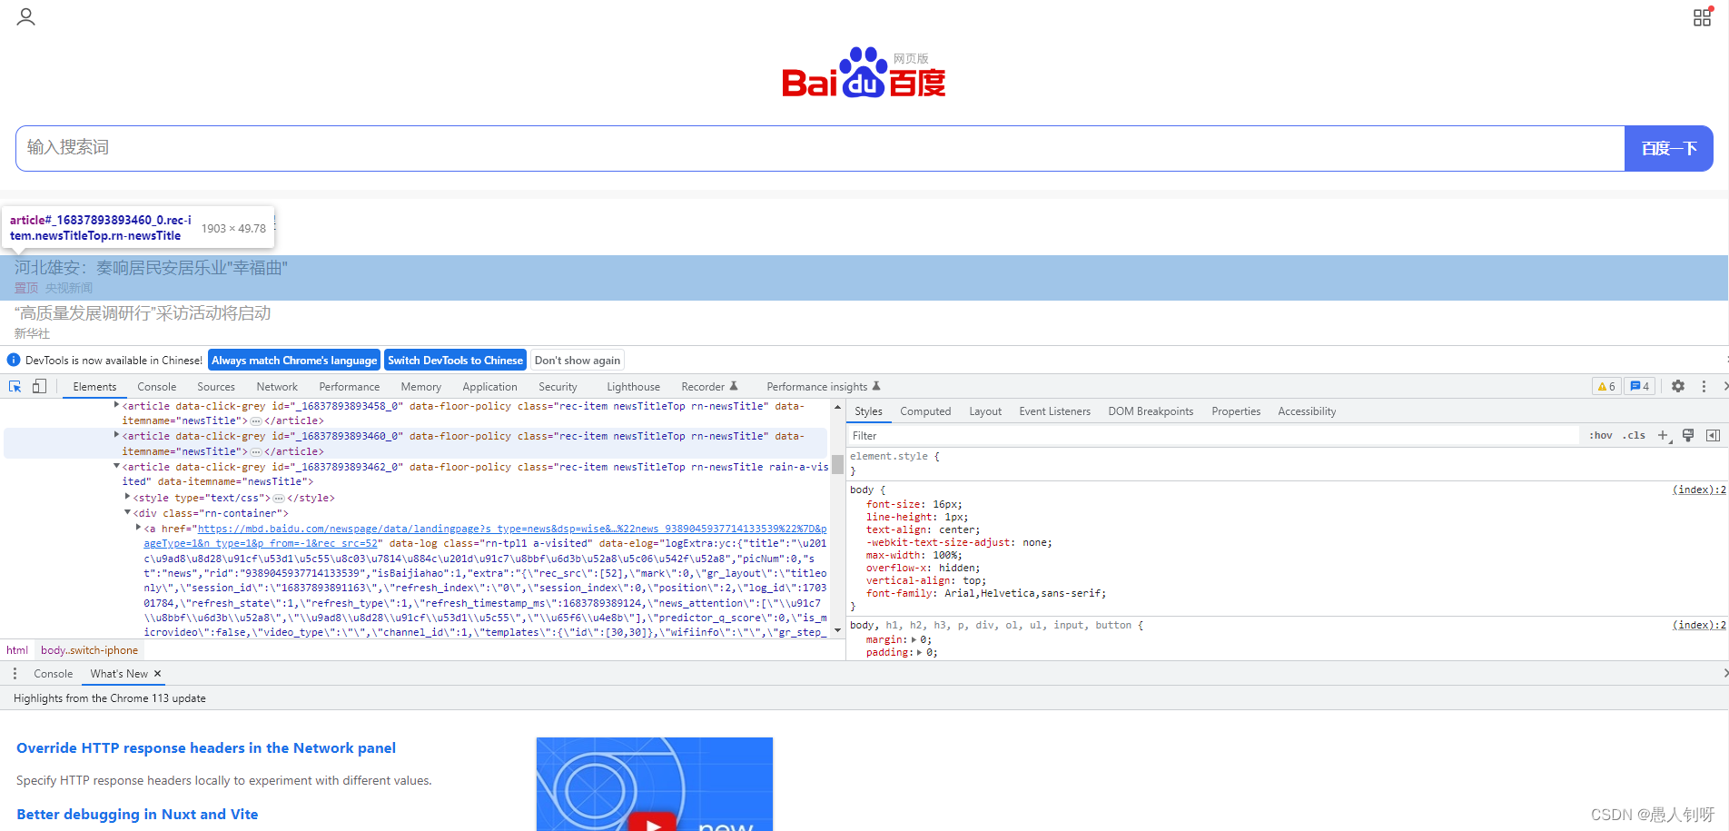Open the Event Listeners pane tab

click(x=1054, y=411)
